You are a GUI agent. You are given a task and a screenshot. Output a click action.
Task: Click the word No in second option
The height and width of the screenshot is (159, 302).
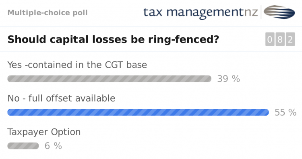click(13, 98)
